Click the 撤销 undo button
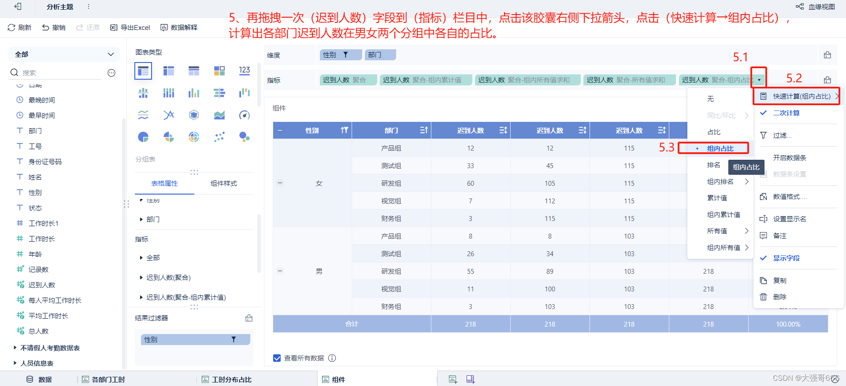This screenshot has width=846, height=386. pos(54,27)
